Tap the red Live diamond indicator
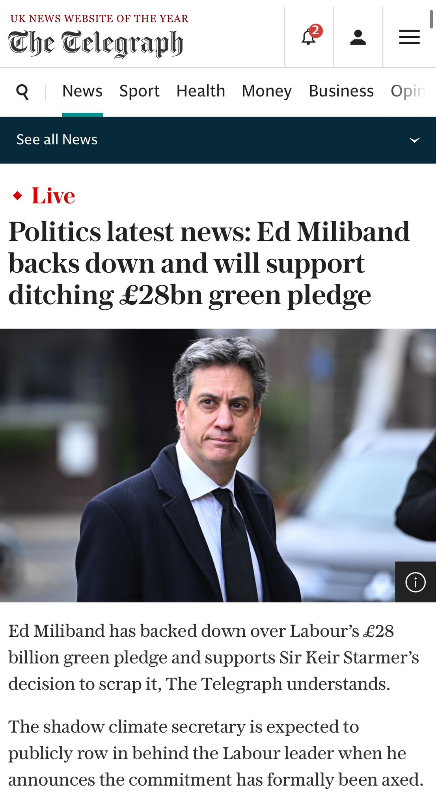 (17, 195)
